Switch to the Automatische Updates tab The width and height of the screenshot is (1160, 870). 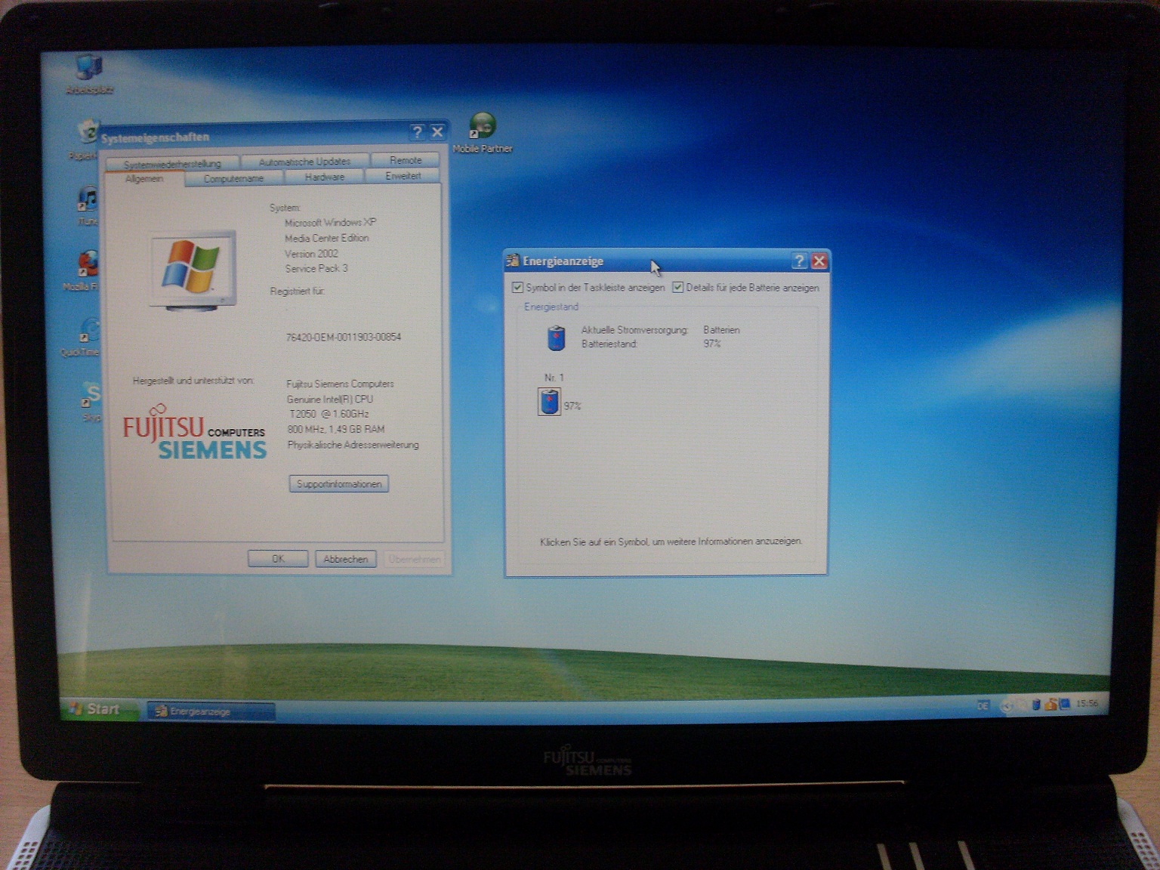point(304,162)
